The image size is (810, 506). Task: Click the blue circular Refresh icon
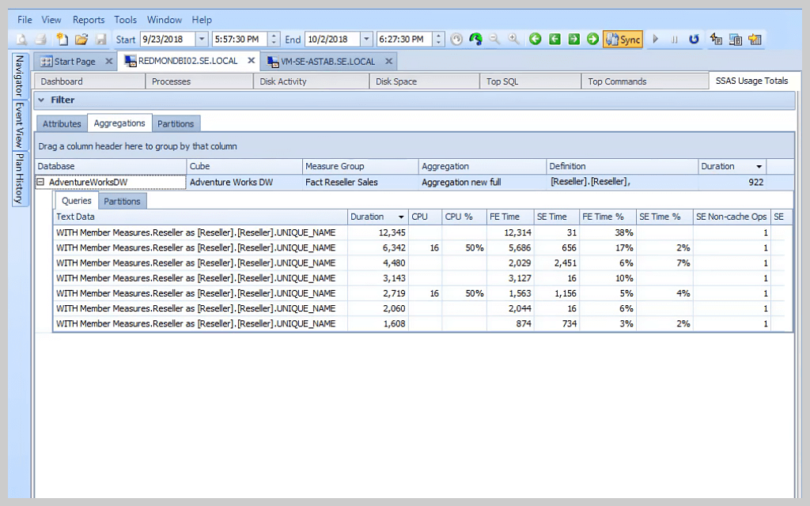point(695,39)
